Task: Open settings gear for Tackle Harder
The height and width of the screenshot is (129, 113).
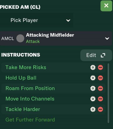Action: pos(93,109)
